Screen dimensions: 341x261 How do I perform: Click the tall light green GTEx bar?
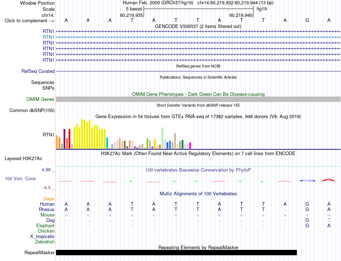[x=162, y=138]
